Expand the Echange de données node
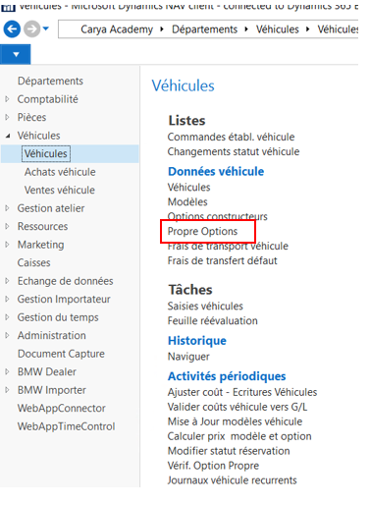 point(7,281)
